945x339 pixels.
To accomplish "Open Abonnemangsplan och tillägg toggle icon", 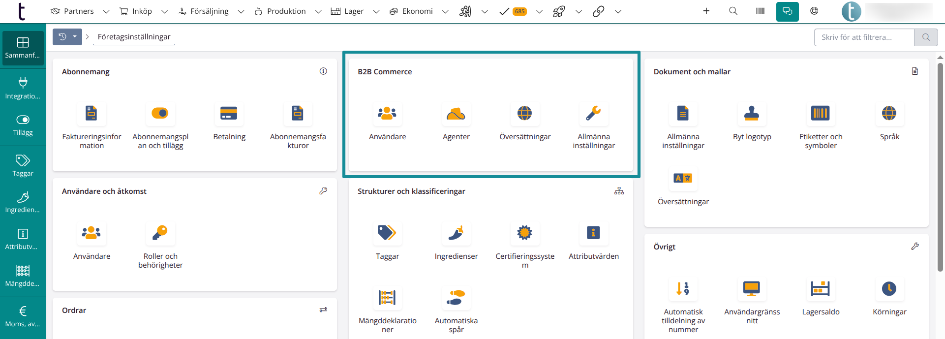I will pyautogui.click(x=160, y=114).
